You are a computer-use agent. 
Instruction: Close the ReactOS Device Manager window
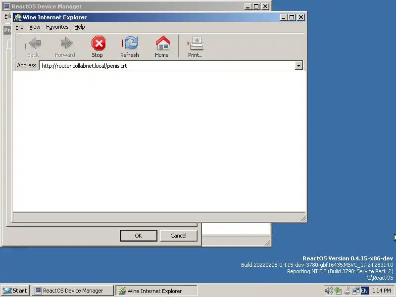(x=265, y=6)
